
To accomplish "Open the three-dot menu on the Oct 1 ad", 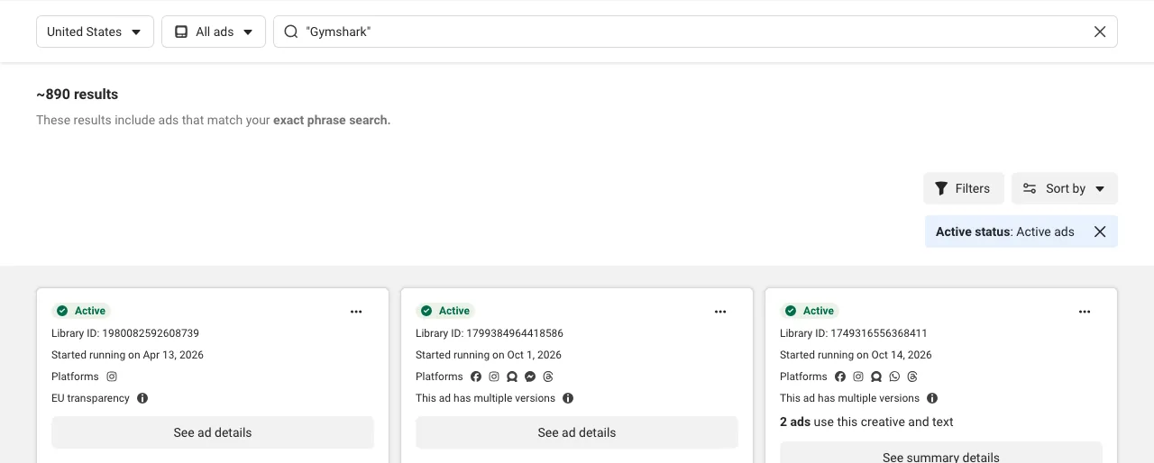I will tap(720, 312).
